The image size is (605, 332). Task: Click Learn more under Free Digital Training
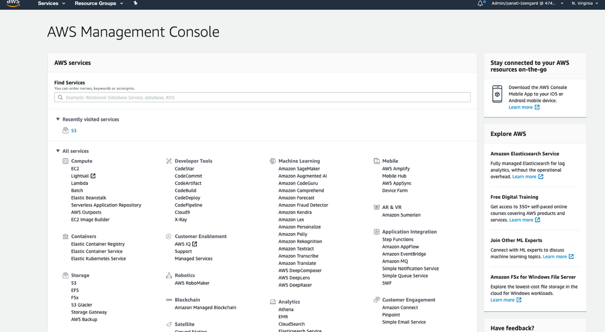coord(521,220)
